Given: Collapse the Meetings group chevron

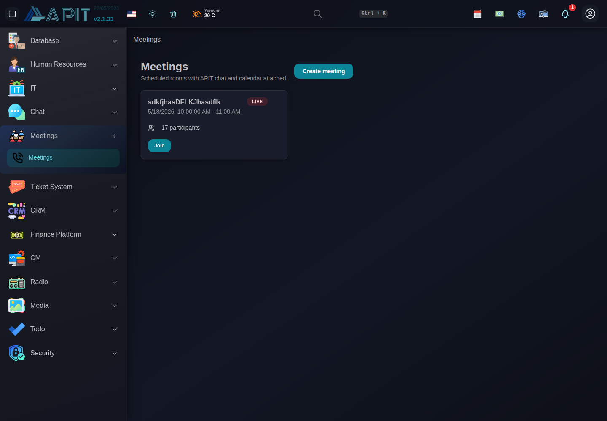Looking at the screenshot, I should coord(114,136).
